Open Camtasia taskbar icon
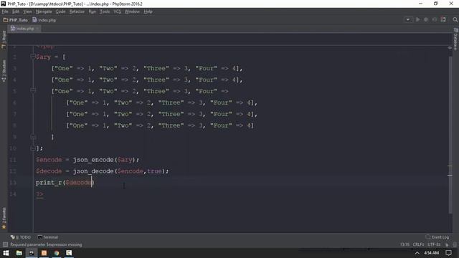This screenshot has width=459, height=258. click(x=69, y=253)
